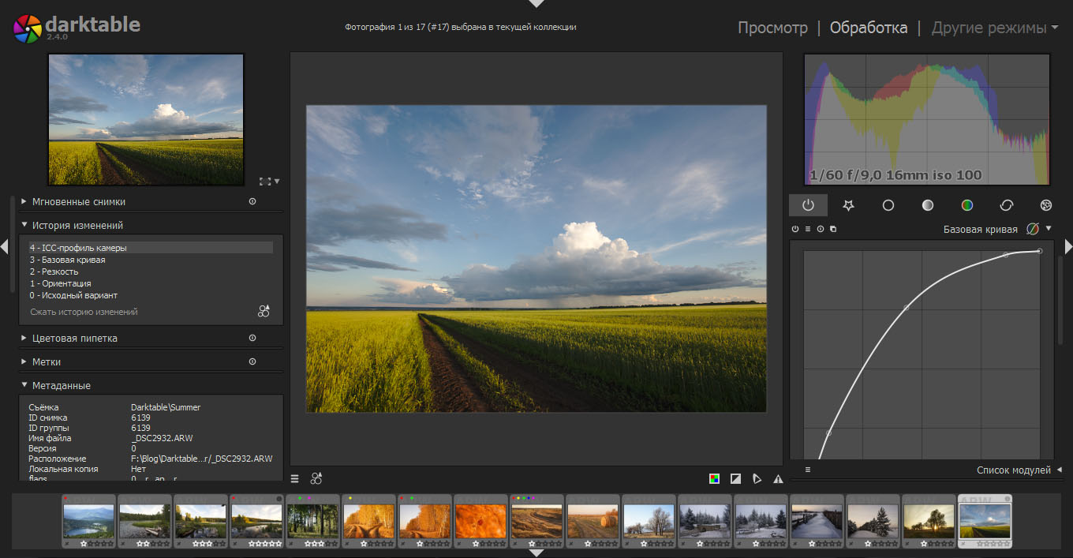This screenshot has width=1073, height=558.
Task: Reset the Базовая кривая module parameters
Action: point(821,229)
